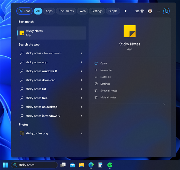Click the large Sticky Notes app icon
This screenshot has height=170, width=180.
(129, 31)
